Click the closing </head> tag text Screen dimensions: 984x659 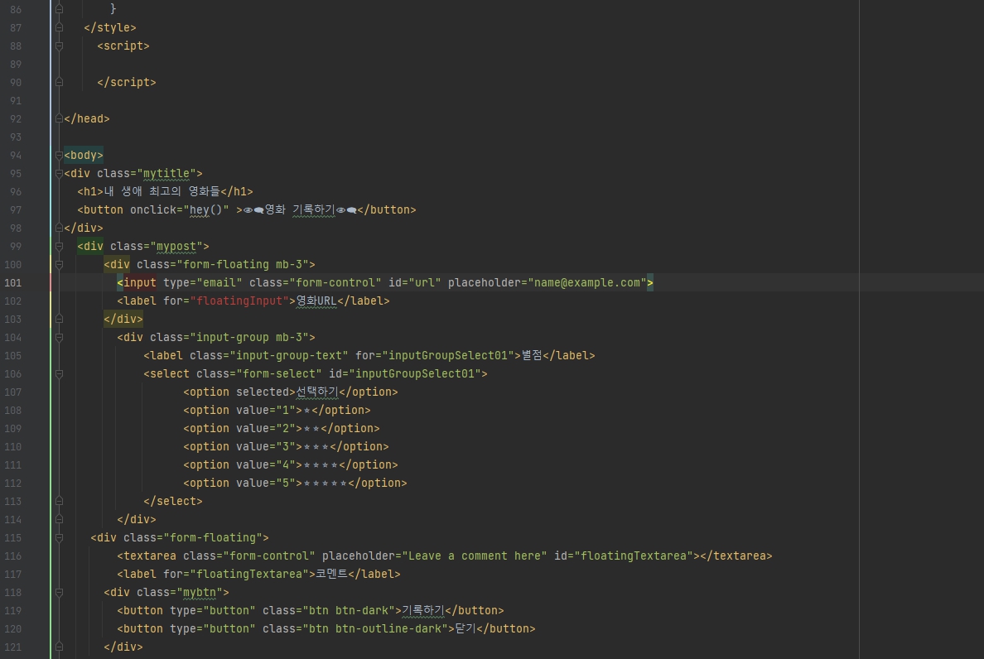tap(87, 119)
